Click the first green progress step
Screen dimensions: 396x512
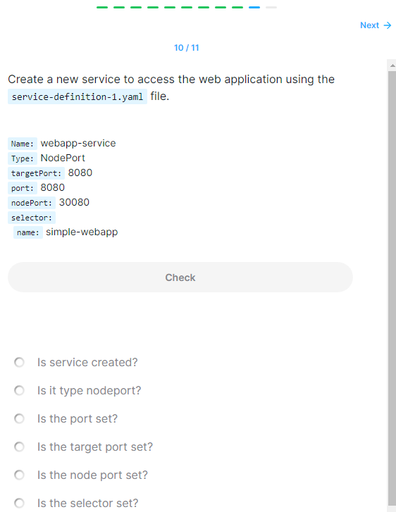102,7
